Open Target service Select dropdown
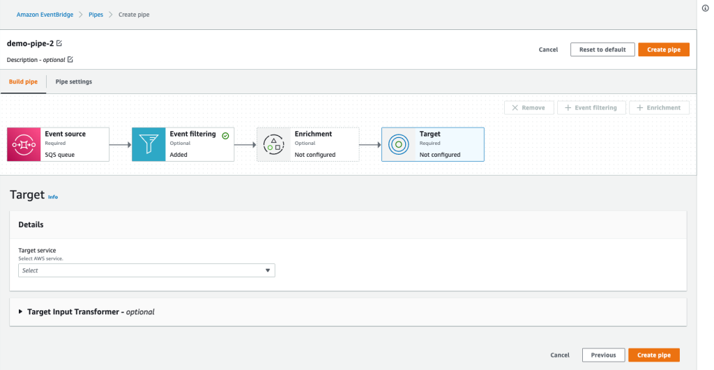This screenshot has width=714, height=370. 146,270
